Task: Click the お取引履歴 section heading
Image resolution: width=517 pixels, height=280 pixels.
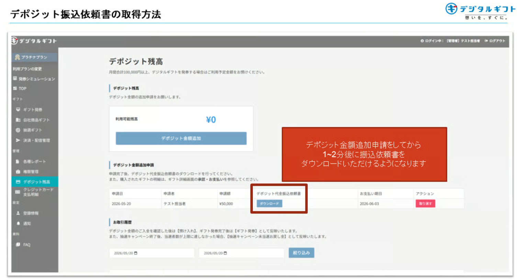Action: [x=122, y=222]
